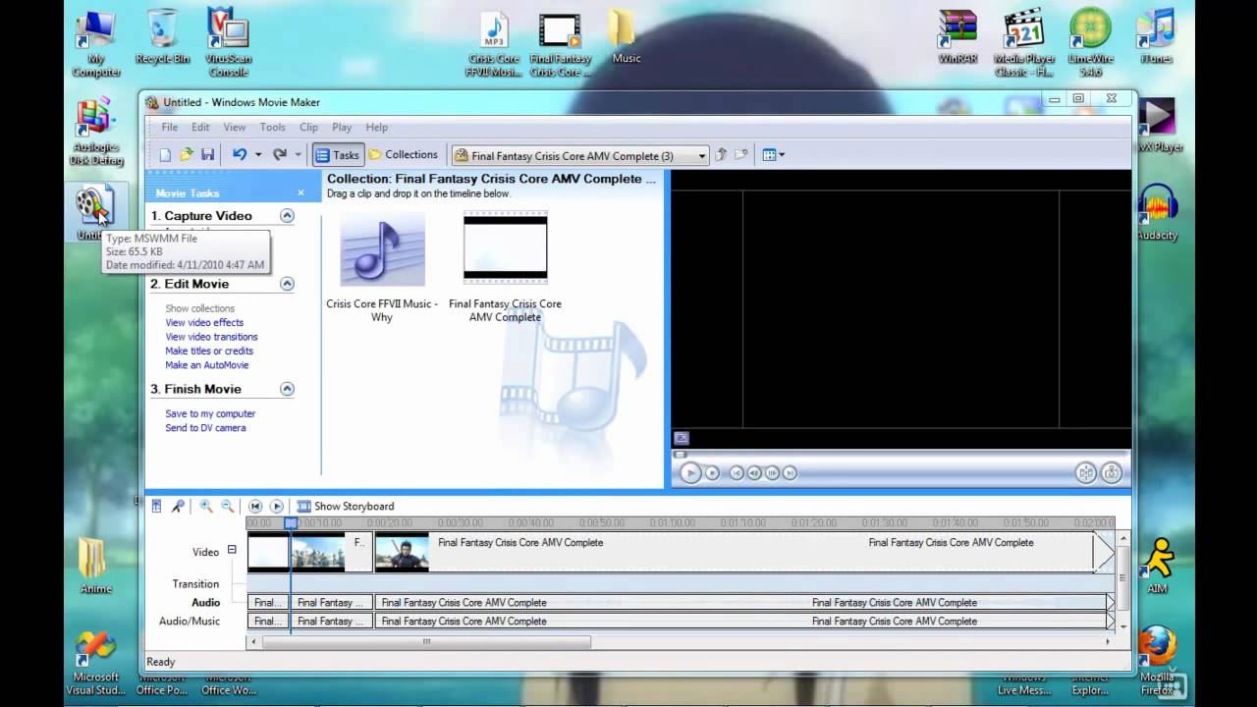
Task: Click the Play Timeline button
Action: click(x=277, y=507)
